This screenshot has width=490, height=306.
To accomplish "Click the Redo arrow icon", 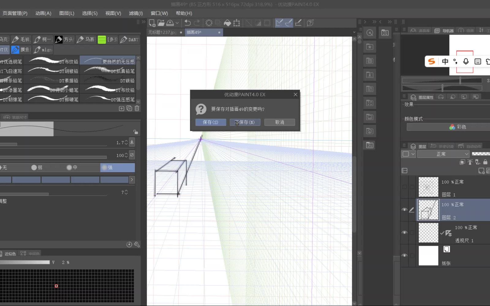I will 197,23.
